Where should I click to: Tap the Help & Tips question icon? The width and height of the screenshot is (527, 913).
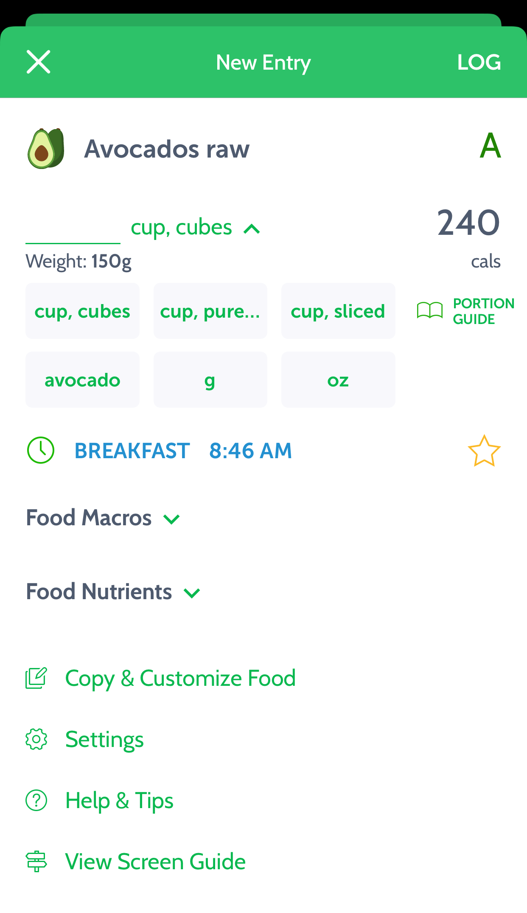click(36, 800)
